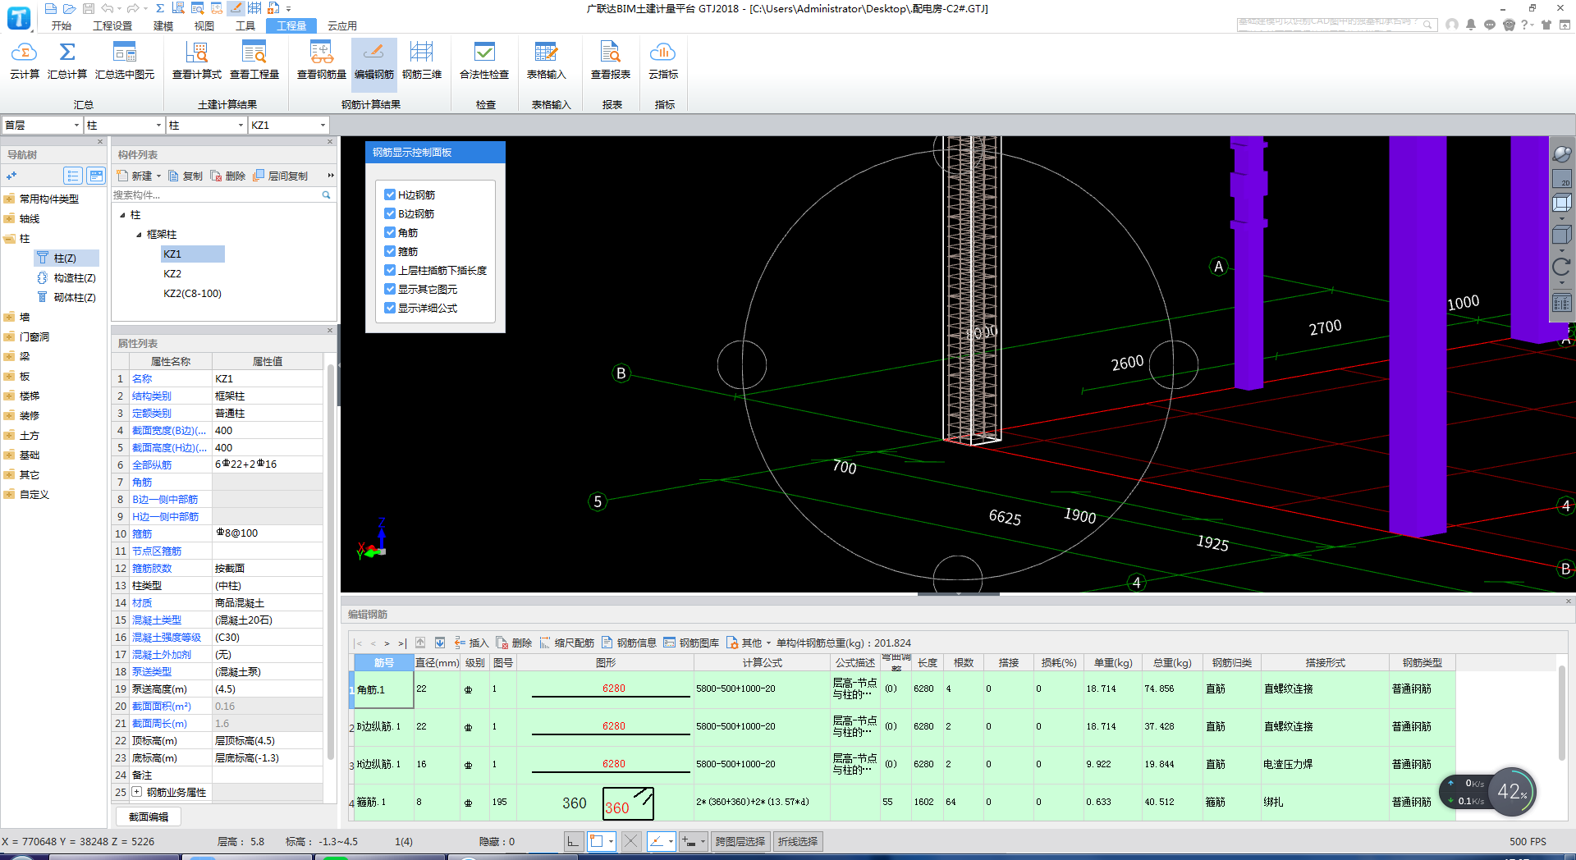
Task: Click the component search input field
Action: point(215,195)
